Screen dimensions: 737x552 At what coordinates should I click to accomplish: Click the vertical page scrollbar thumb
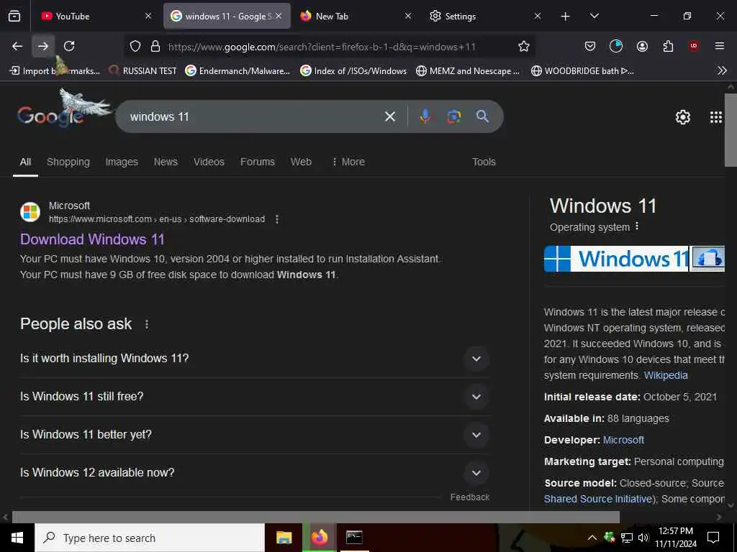731,130
